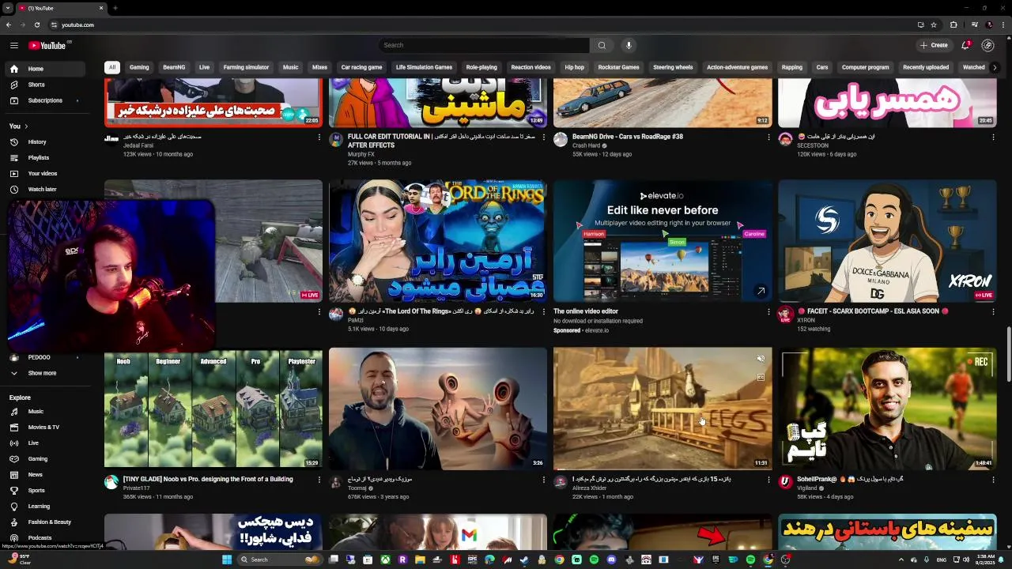1012x569 pixels.
Task: Open Your videos in the sidebar
Action: (46, 174)
